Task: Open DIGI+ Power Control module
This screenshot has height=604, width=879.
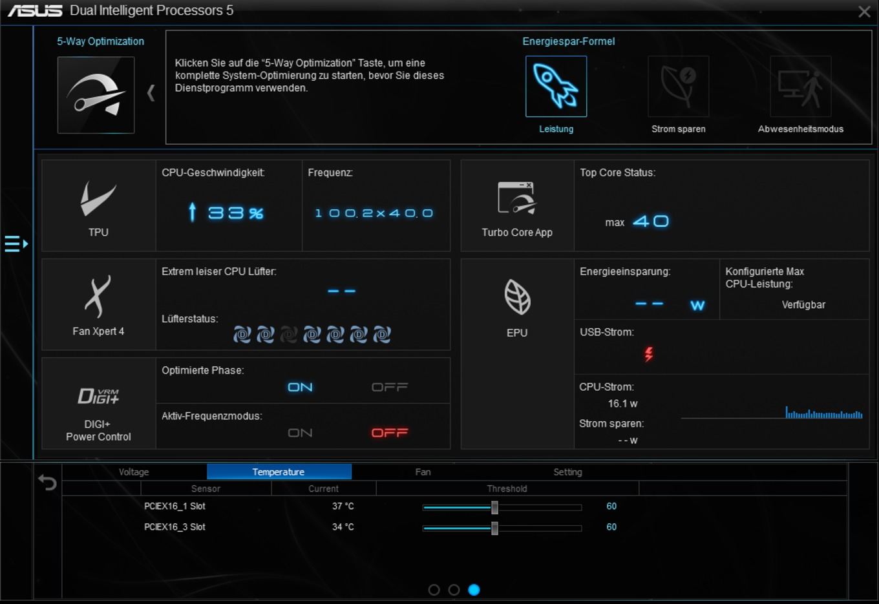Action: [x=98, y=404]
